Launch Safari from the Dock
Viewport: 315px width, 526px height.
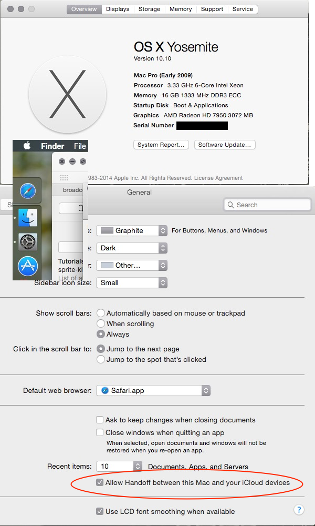[x=28, y=191]
